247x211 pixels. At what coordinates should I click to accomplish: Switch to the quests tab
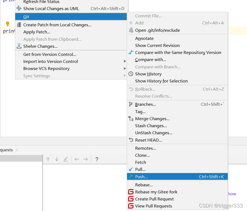click(x=6, y=150)
